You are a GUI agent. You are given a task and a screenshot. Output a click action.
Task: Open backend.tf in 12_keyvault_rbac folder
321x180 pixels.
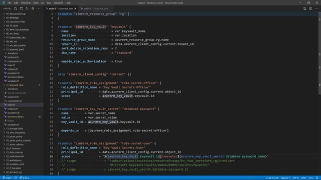pos(13,97)
